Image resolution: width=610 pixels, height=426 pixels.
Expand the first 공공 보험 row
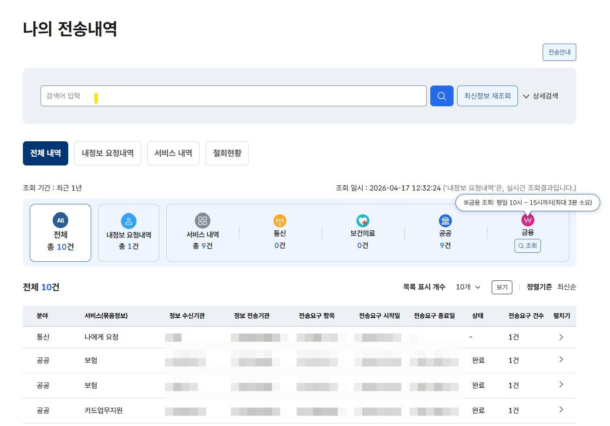click(x=561, y=359)
